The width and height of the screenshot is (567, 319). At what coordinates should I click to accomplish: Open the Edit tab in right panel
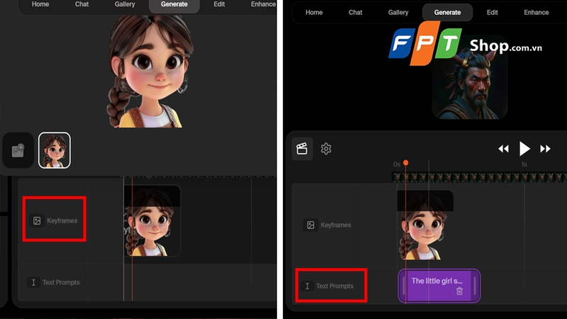(492, 12)
